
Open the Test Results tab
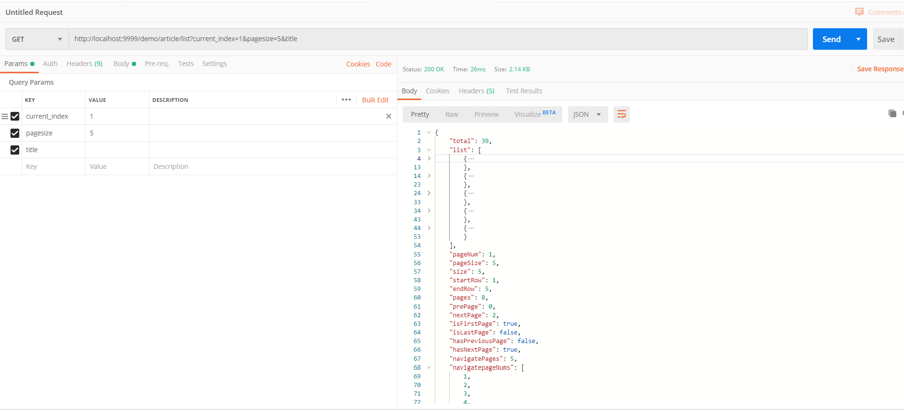tap(524, 91)
